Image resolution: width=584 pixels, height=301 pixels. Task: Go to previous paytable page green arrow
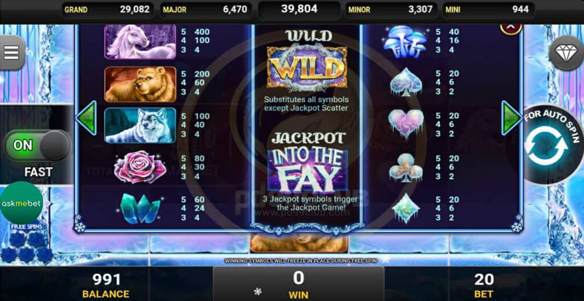[87, 118]
